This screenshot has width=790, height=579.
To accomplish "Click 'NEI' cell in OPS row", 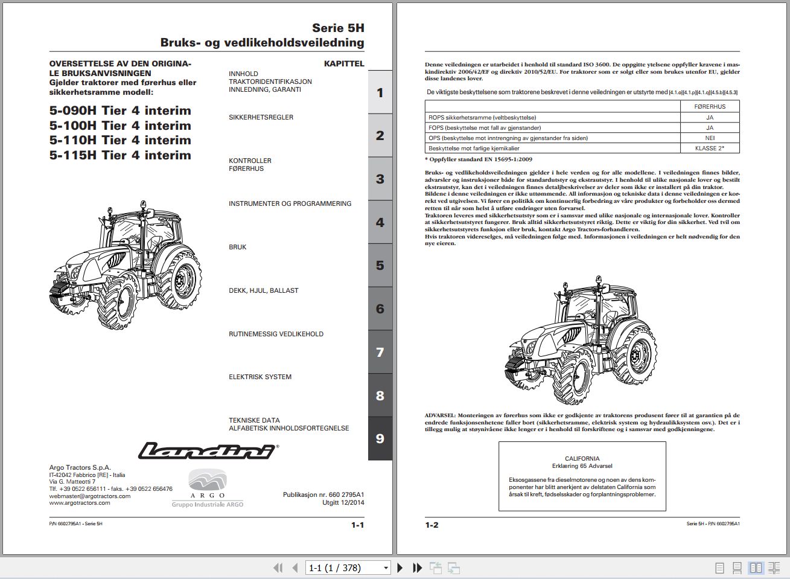I will point(710,138).
